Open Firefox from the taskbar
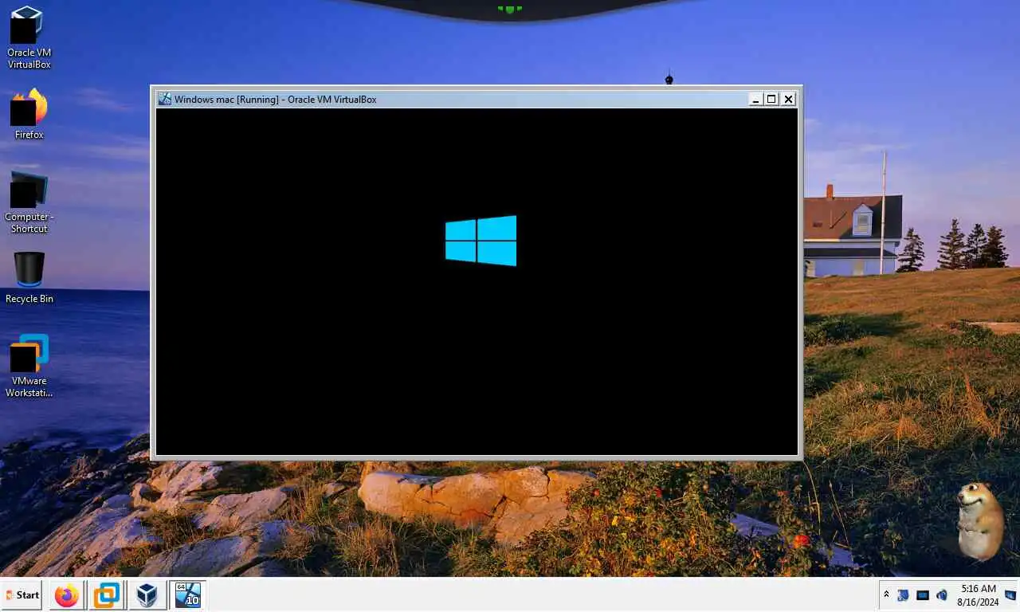This screenshot has width=1020, height=612. [67, 595]
